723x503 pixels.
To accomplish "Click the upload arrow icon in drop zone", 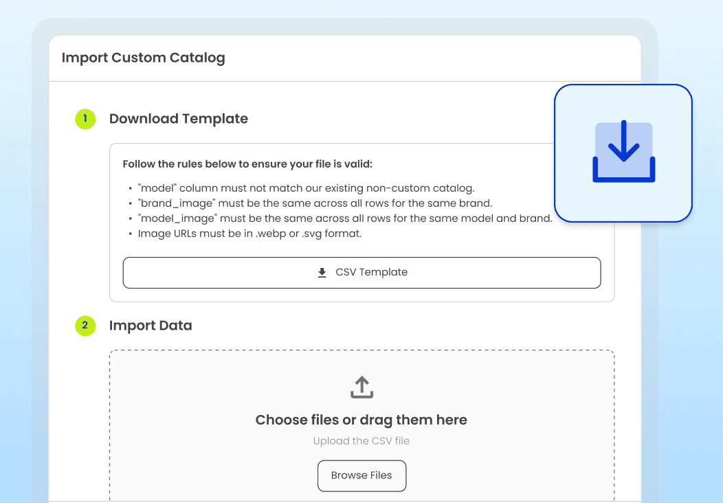I will click(x=361, y=388).
